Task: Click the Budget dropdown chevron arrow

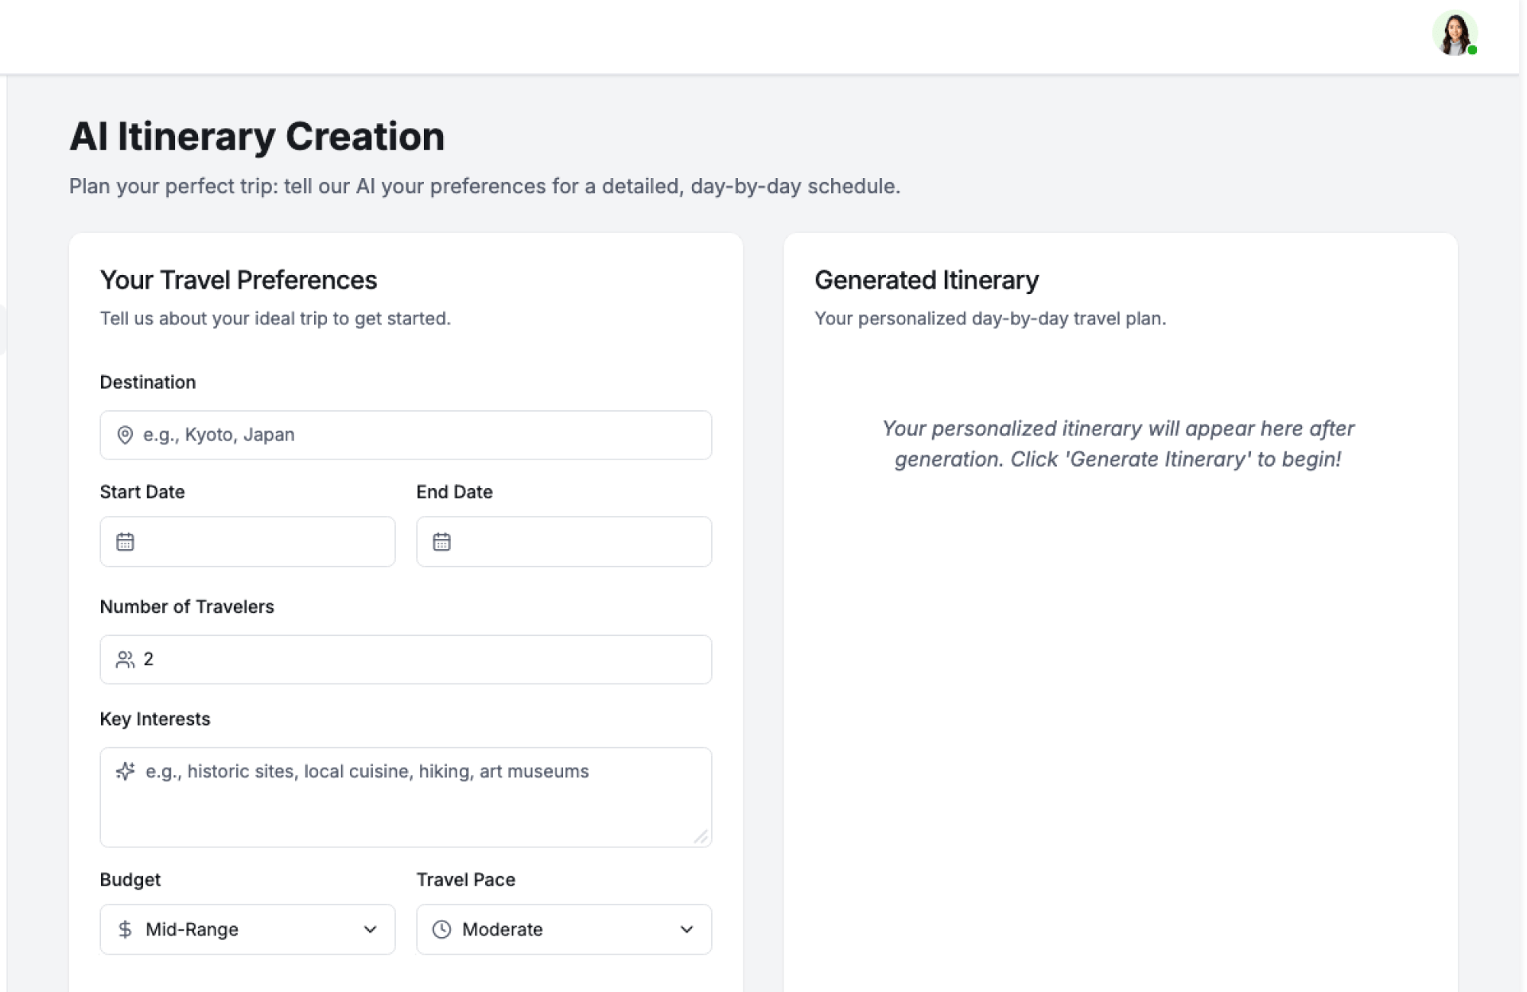Action: pos(370,929)
